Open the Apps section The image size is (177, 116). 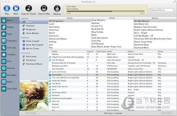(x=10, y=34)
